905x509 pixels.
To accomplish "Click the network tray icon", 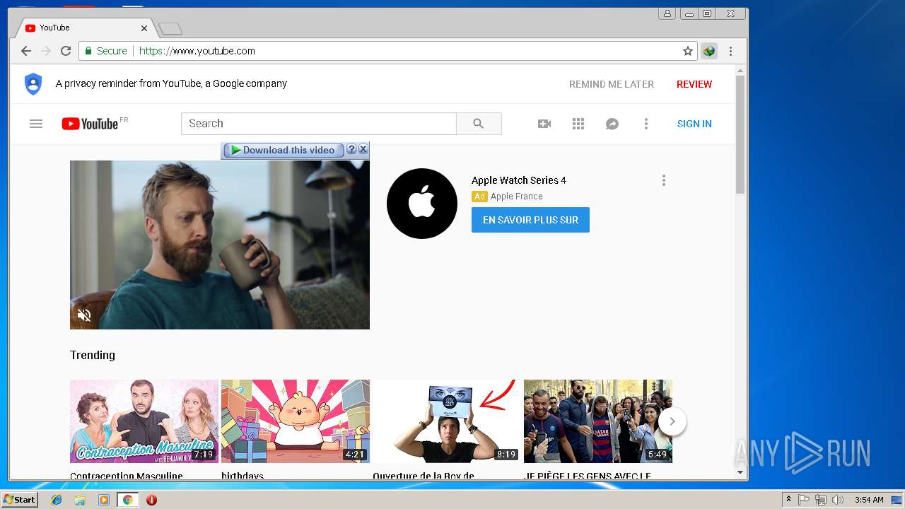I will (x=821, y=500).
